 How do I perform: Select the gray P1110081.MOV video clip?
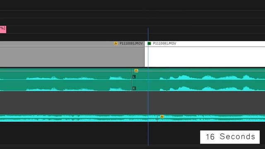[72, 54]
